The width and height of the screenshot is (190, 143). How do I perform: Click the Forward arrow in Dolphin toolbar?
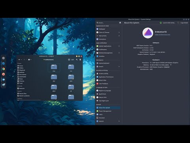click(24, 60)
